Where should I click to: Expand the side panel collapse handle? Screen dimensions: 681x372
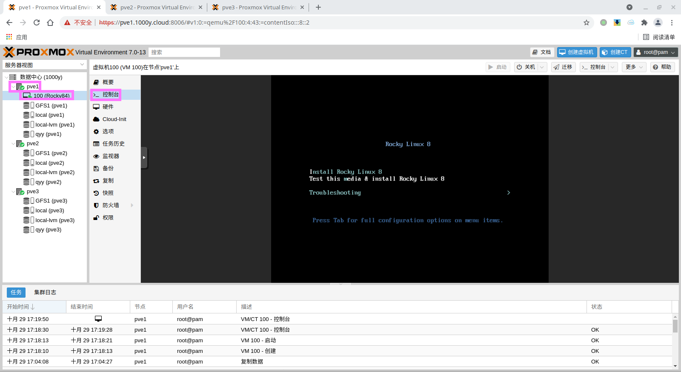point(144,158)
